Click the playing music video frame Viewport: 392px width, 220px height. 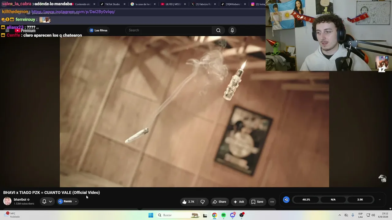coord(194,112)
